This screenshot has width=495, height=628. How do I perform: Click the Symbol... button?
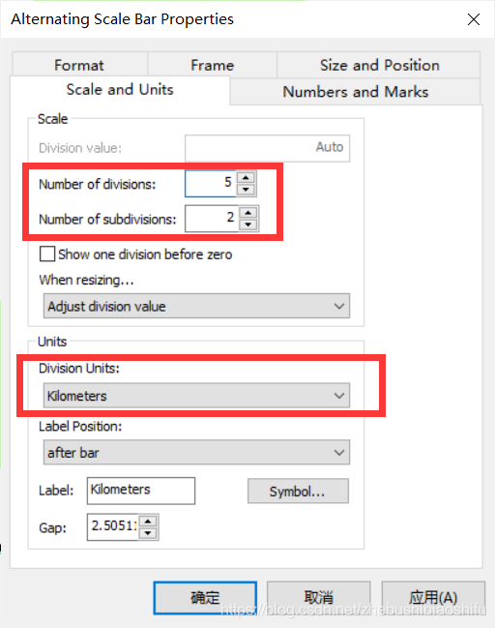pos(298,491)
